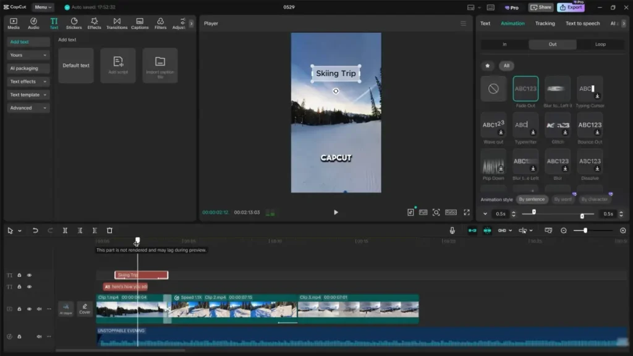Select By sentence animation style
This screenshot has height=356, width=633.
532,200
